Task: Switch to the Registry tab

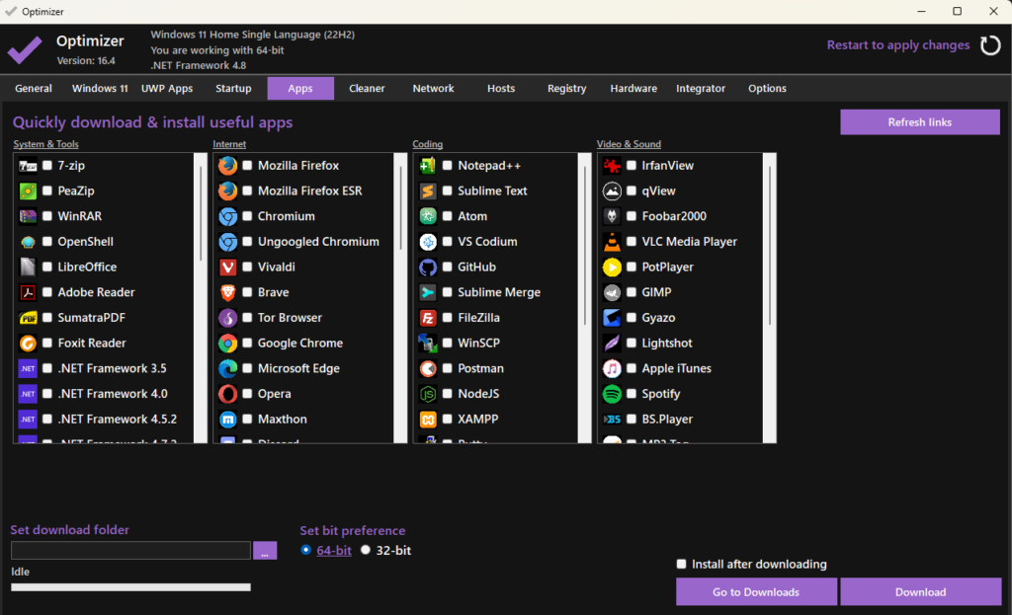Action: (566, 89)
